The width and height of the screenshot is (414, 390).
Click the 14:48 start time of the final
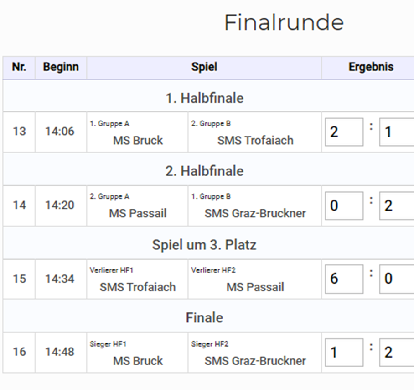[x=60, y=352]
